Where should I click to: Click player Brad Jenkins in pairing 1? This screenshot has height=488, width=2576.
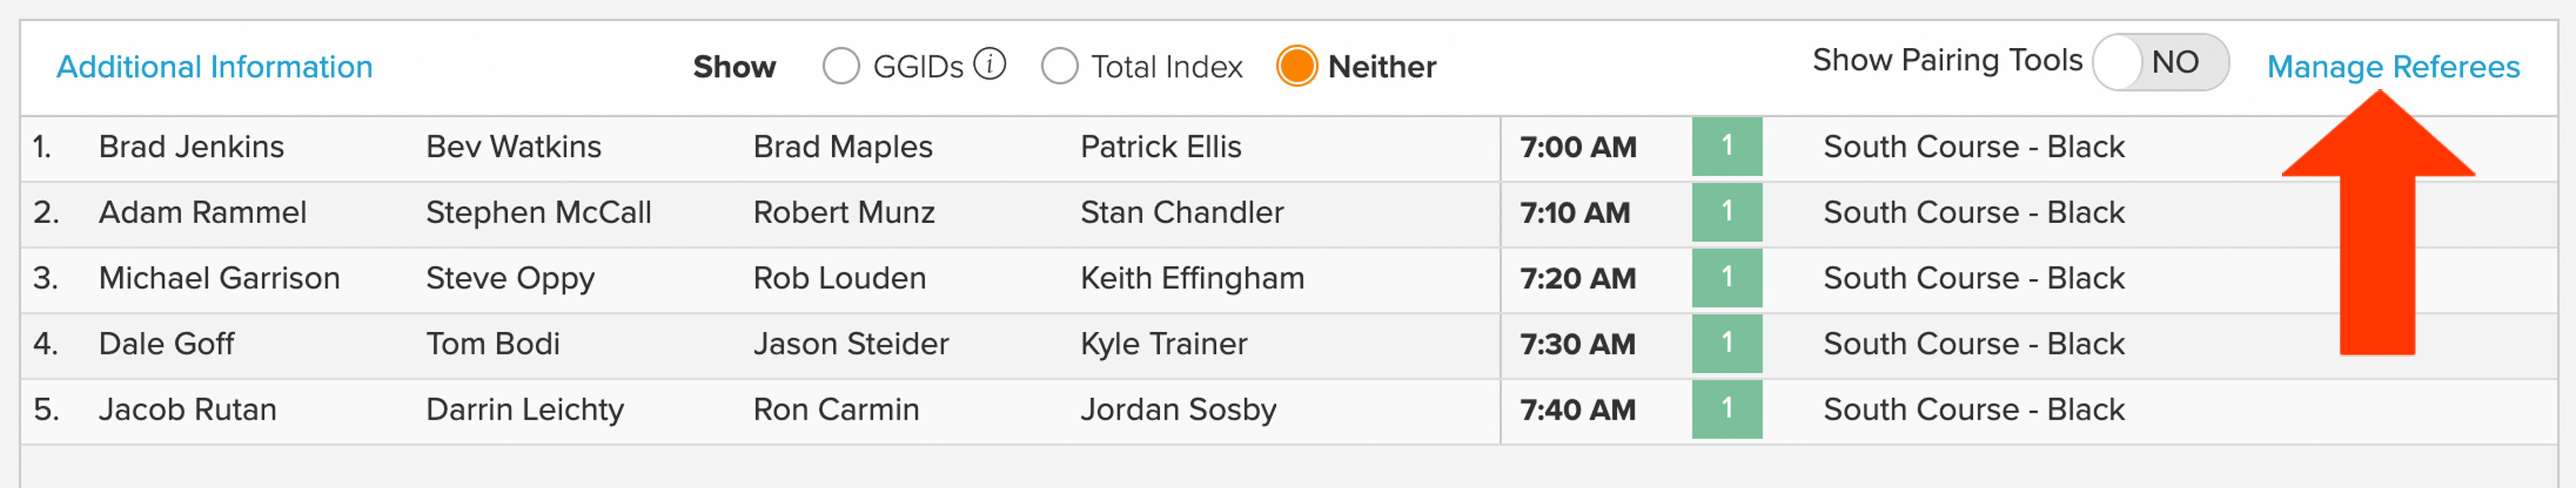click(x=191, y=147)
